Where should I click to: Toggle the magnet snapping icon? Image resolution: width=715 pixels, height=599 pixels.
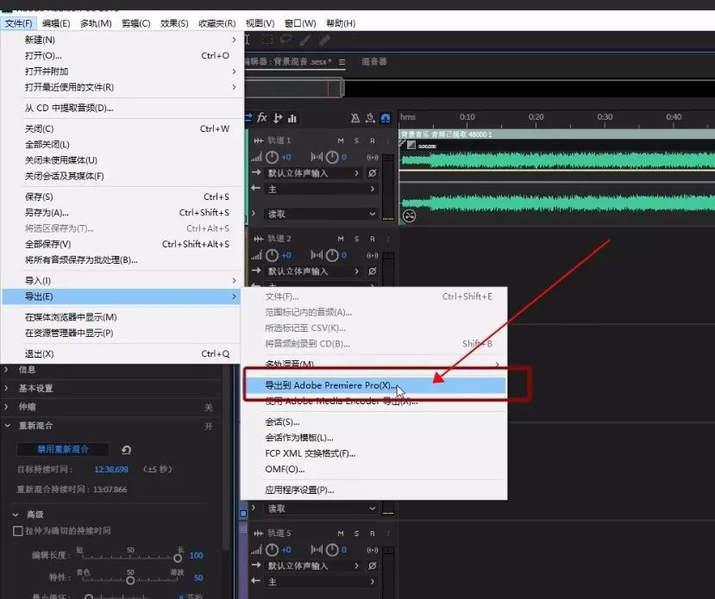[385, 118]
